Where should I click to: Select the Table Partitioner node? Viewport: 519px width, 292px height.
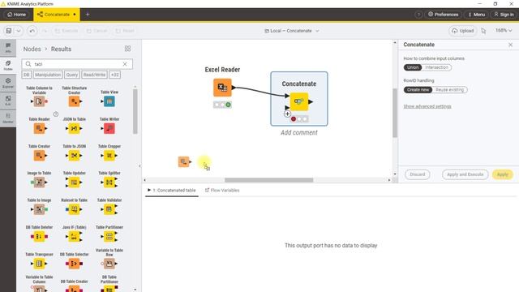(x=109, y=236)
